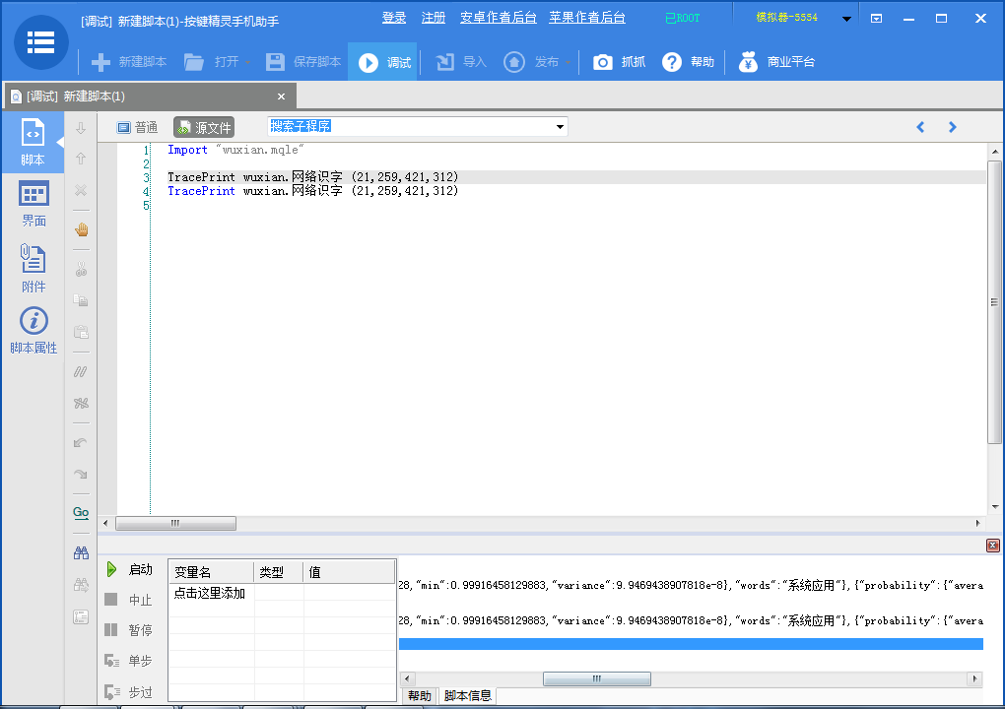Click the TracePrint code on line 4

[312, 191]
